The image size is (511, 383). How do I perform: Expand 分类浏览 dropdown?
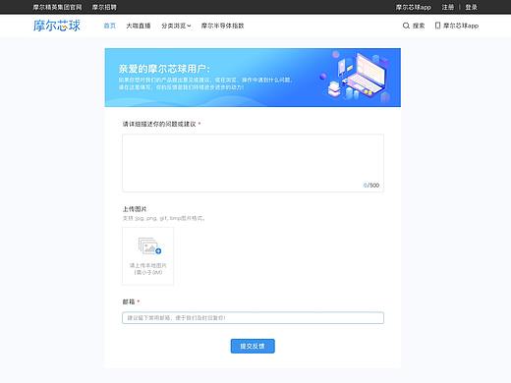pos(176,26)
